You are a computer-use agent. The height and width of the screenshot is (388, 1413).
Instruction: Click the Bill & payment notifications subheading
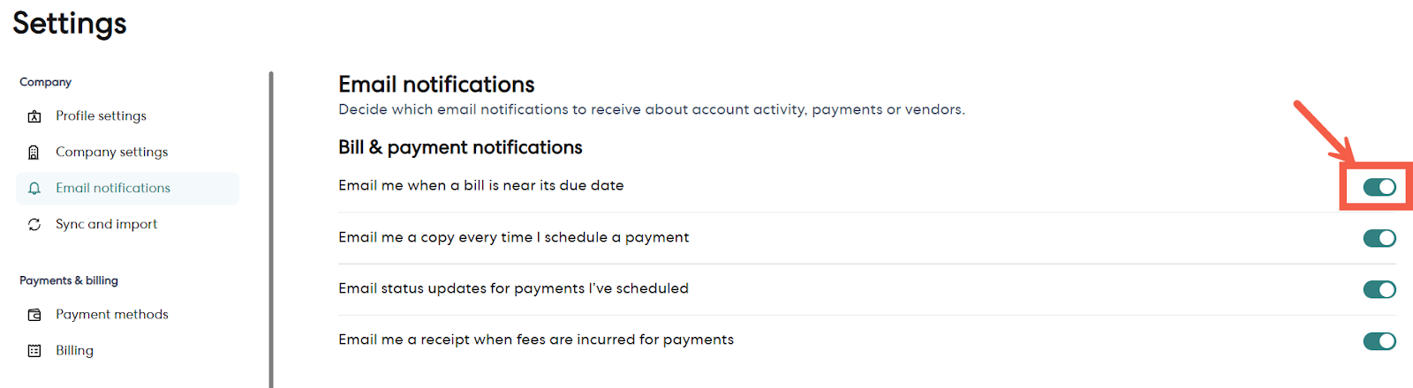point(460,147)
